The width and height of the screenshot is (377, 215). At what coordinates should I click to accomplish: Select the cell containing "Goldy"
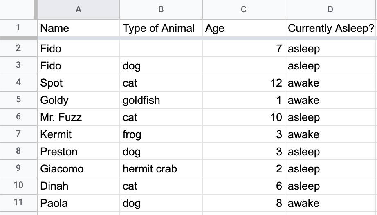point(79,100)
